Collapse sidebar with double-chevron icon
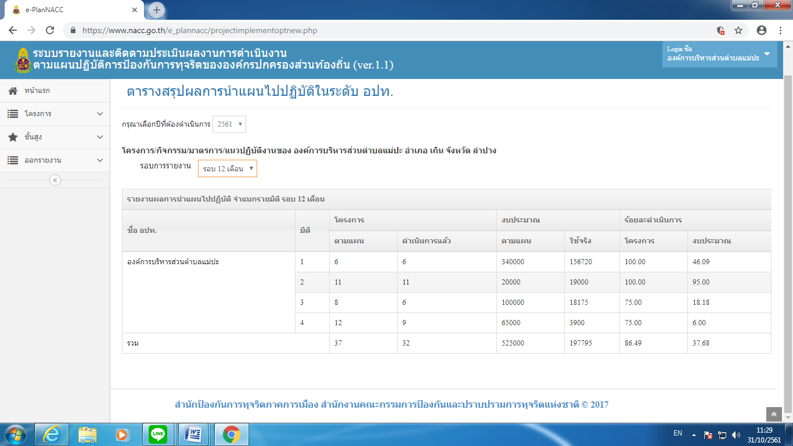 click(55, 180)
